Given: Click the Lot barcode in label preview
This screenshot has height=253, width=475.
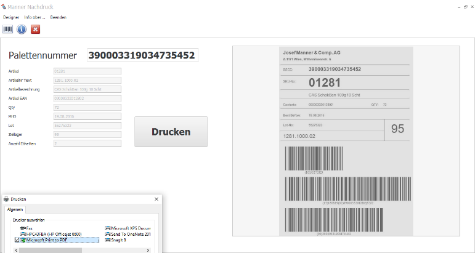Looking at the screenshot, I should point(314,159).
